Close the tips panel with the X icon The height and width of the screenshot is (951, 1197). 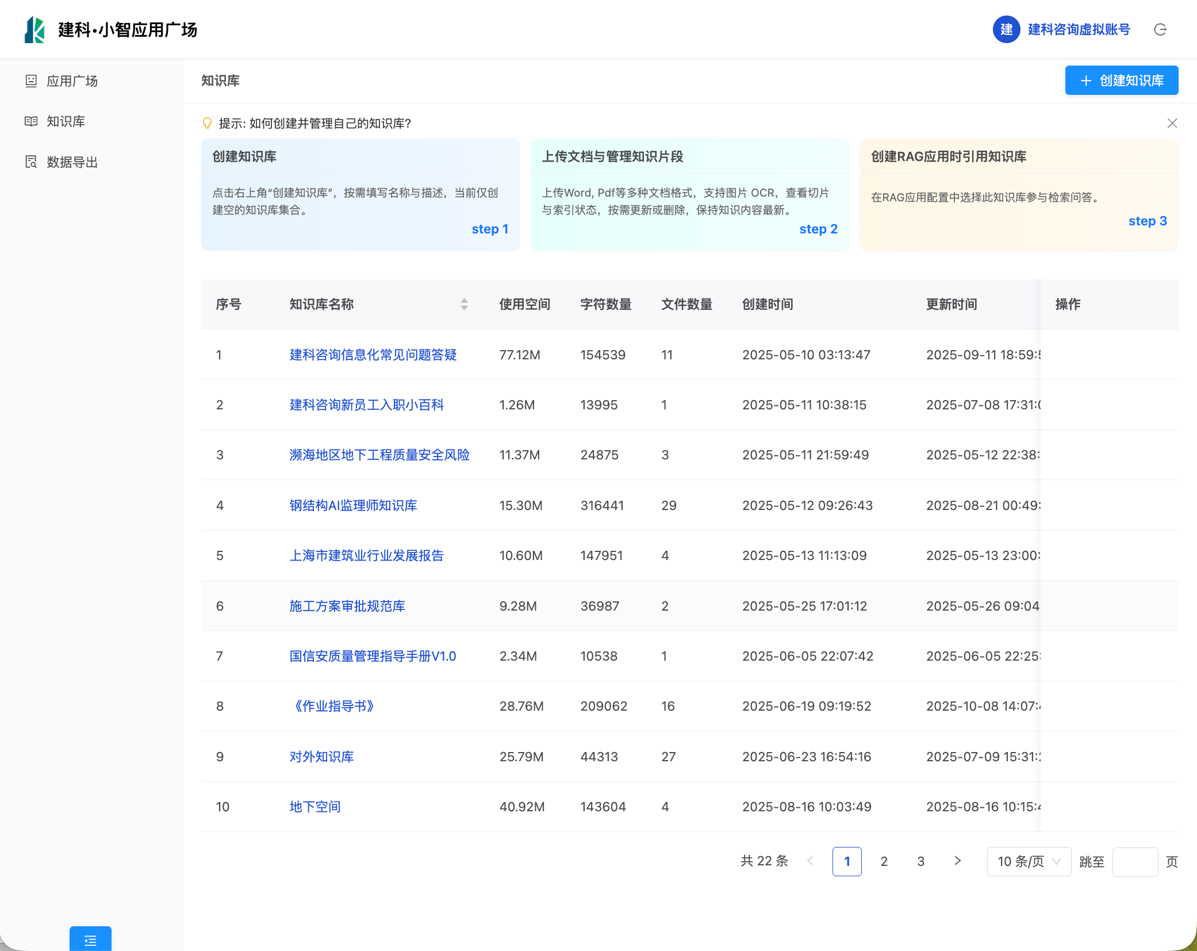pyautogui.click(x=1172, y=123)
